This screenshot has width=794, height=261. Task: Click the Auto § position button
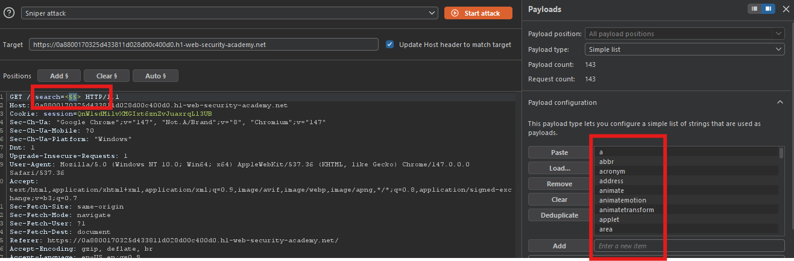tap(156, 76)
